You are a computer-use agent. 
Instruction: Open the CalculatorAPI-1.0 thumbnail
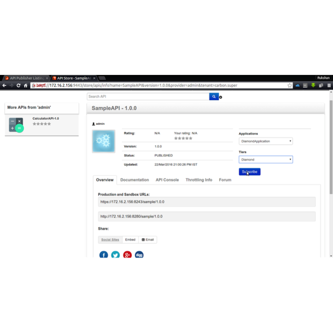coord(16,125)
